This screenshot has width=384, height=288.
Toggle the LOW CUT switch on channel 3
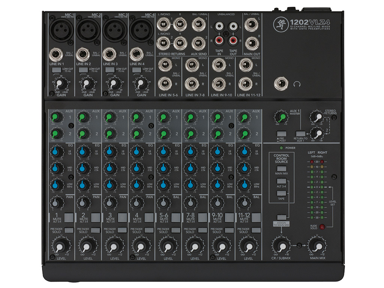pyautogui.click(x=110, y=70)
